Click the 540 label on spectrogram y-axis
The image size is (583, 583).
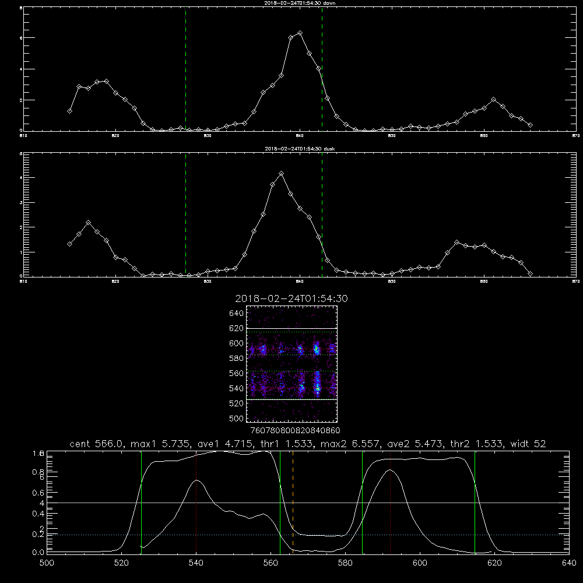(x=237, y=388)
